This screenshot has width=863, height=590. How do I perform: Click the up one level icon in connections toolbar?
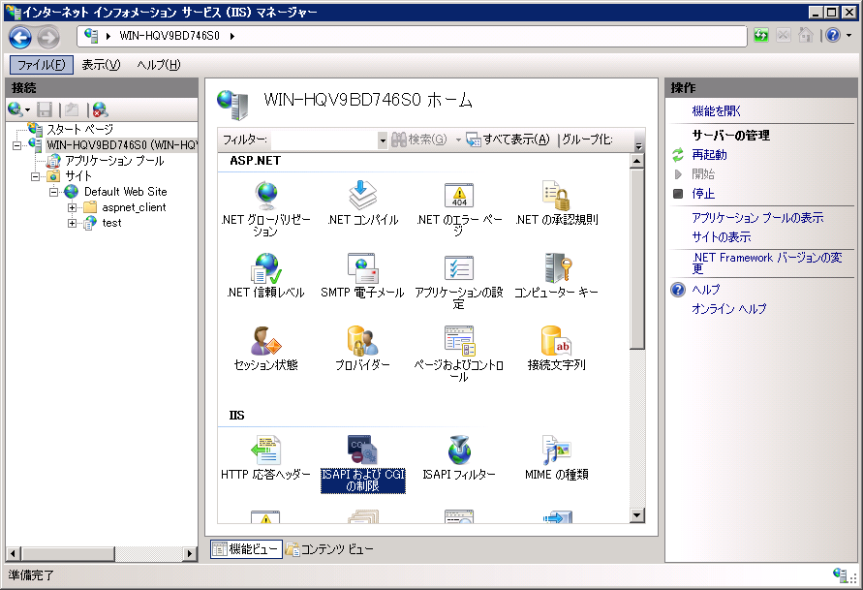(72, 109)
